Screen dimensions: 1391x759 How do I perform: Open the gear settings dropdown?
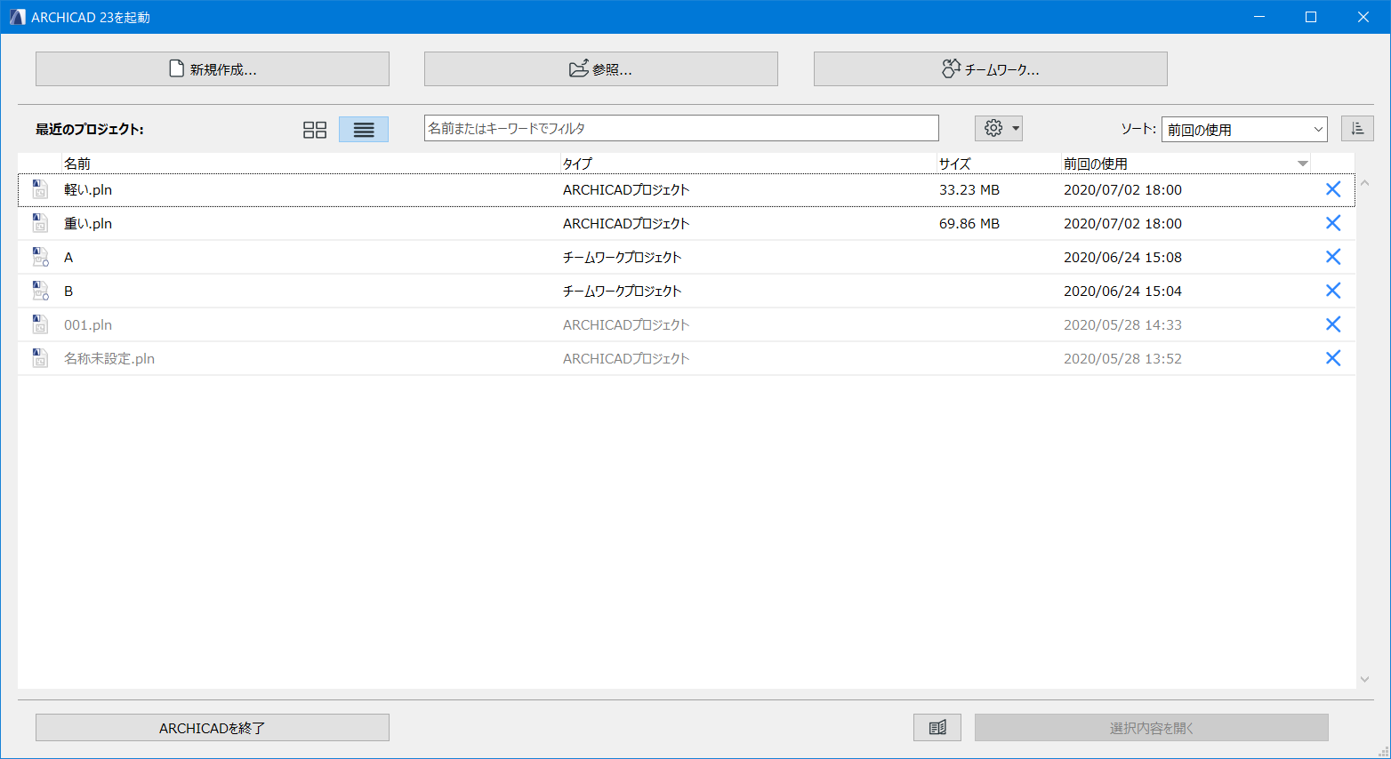pos(999,128)
